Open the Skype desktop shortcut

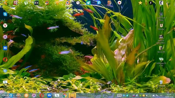click(x=5, y=14)
